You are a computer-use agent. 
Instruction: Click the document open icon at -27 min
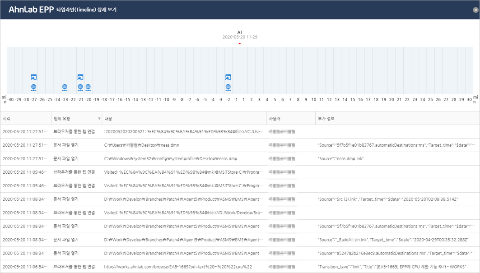(x=33, y=78)
